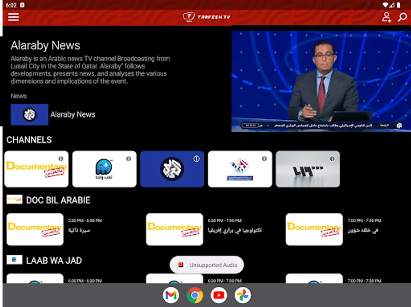Select the Laab Wa Jad channel card
This screenshot has height=307, width=411.
[104, 169]
